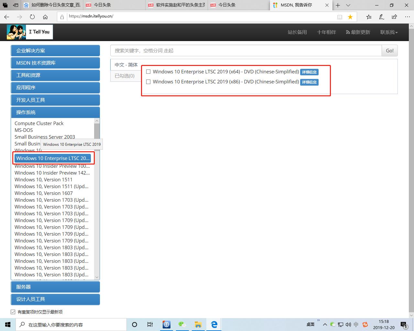Check the LTSC 2019 (x86) DVD checkbox
This screenshot has height=331, width=414.
(148, 82)
